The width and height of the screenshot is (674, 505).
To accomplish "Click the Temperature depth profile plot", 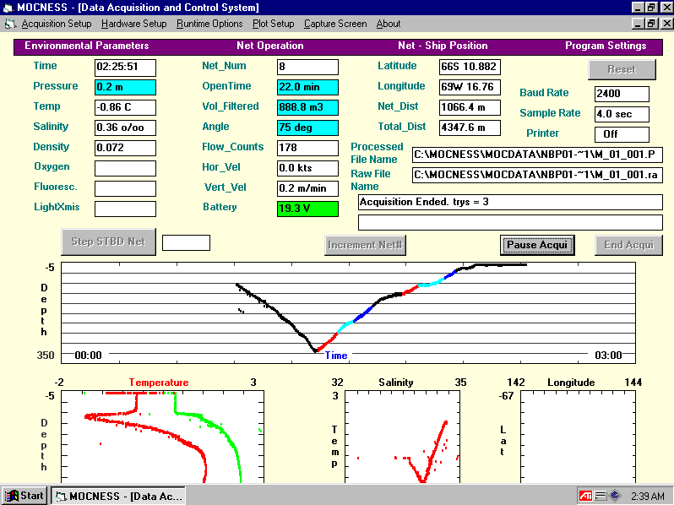I will tap(162, 437).
